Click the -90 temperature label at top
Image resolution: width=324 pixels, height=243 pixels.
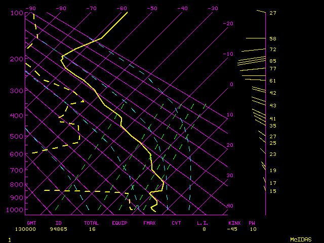point(31,9)
